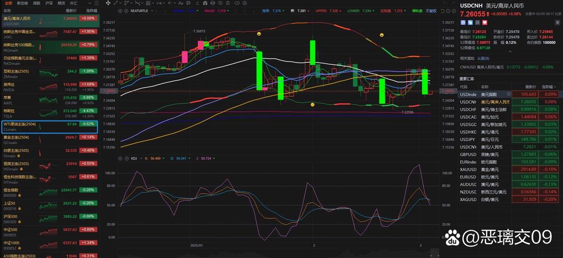Remove the KDJ indicator

click(x=126, y=158)
